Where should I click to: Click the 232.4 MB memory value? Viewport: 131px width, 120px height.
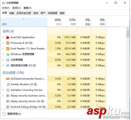pyautogui.click(x=70, y=48)
